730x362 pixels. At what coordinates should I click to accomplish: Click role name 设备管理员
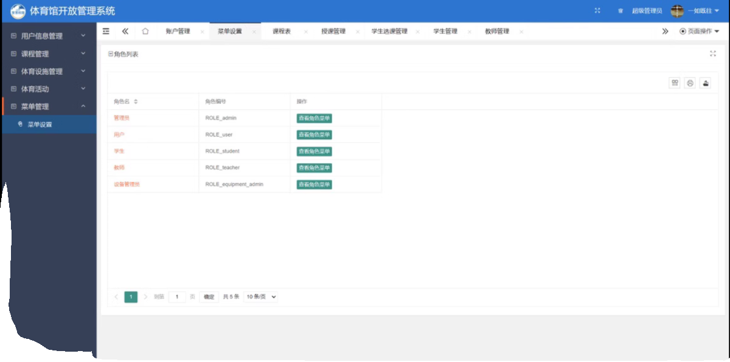(127, 184)
